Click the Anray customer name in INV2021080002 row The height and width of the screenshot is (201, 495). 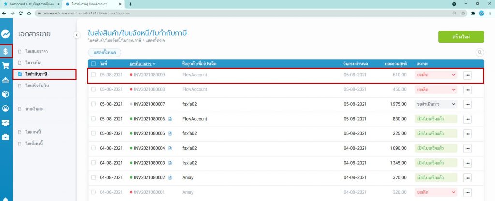[x=188, y=178]
